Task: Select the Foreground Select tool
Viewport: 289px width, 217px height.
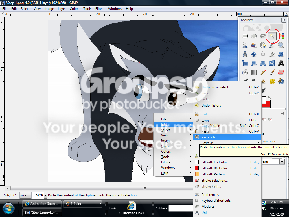Action: [254, 45]
